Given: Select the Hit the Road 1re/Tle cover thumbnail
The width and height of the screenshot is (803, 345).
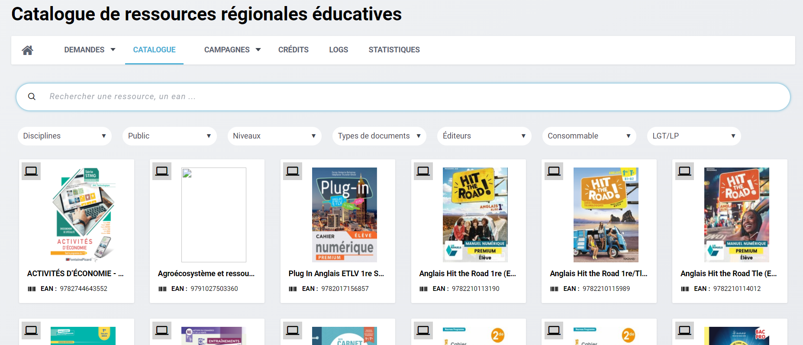Looking at the screenshot, I should 606,215.
